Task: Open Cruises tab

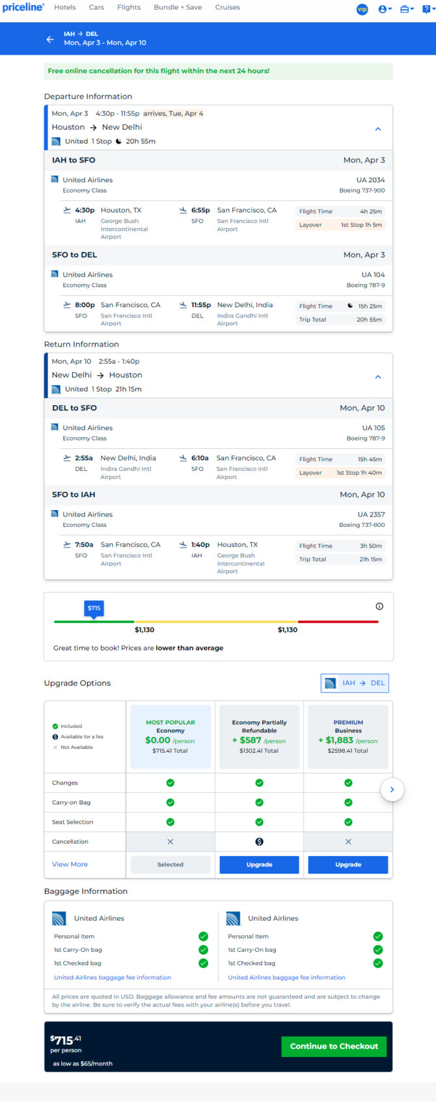Action: 227,7
